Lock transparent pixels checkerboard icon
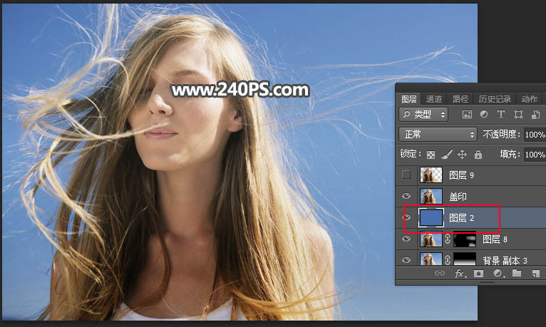The height and width of the screenshot is (327, 546). [431, 155]
